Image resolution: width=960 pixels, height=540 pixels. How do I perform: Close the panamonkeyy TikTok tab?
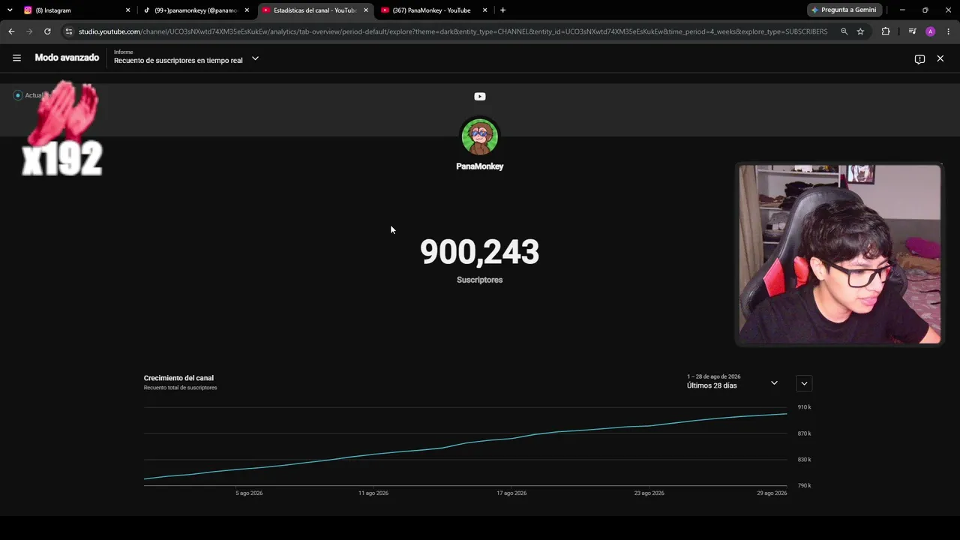247,10
